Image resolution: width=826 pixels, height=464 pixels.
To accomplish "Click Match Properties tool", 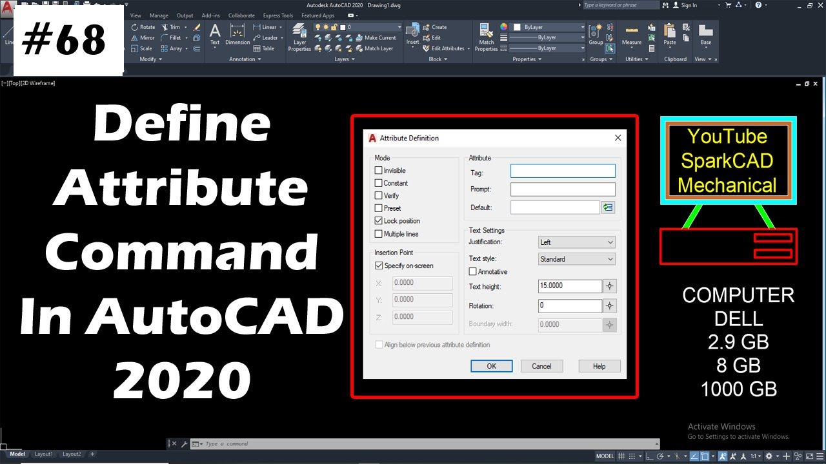I will [x=486, y=37].
